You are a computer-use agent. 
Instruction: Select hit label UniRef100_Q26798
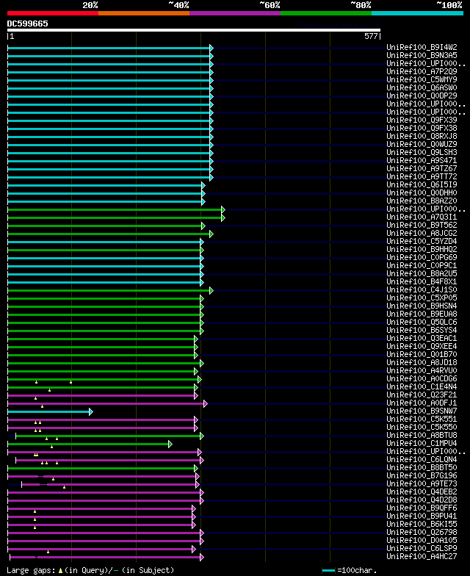422,532
